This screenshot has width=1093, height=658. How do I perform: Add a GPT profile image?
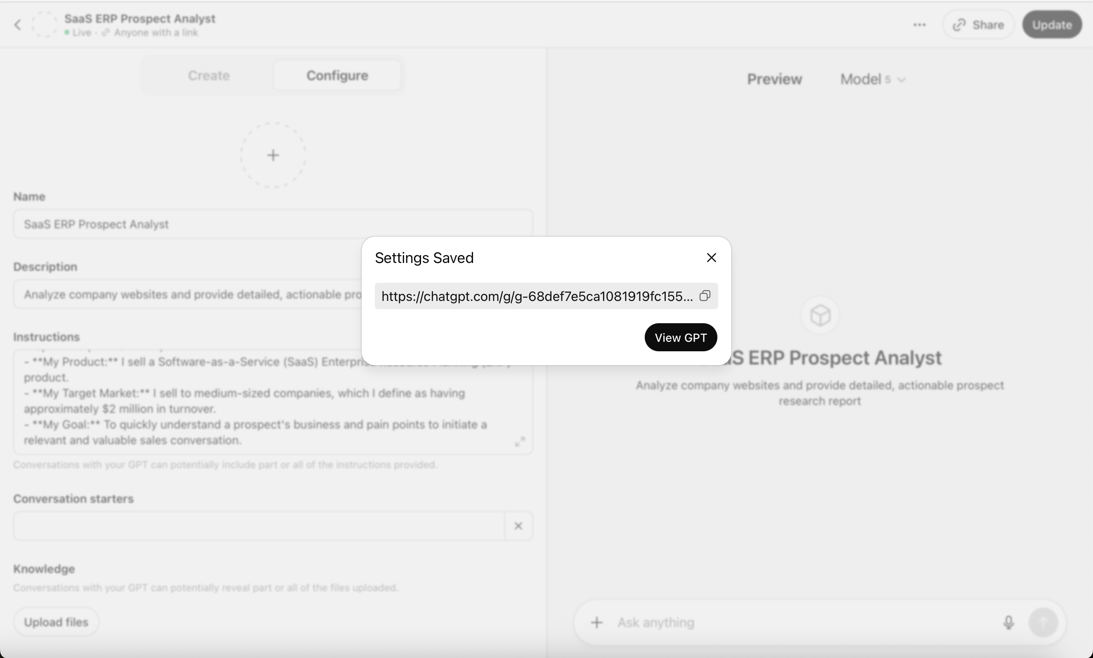point(273,155)
